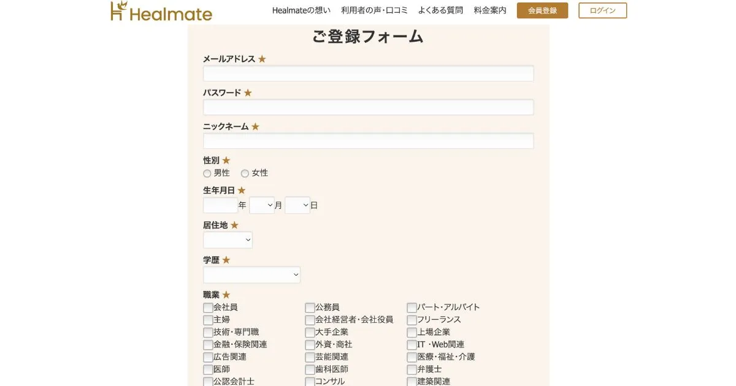The image size is (736, 386).
Task: Expand the 学歴 select box
Action: click(251, 275)
